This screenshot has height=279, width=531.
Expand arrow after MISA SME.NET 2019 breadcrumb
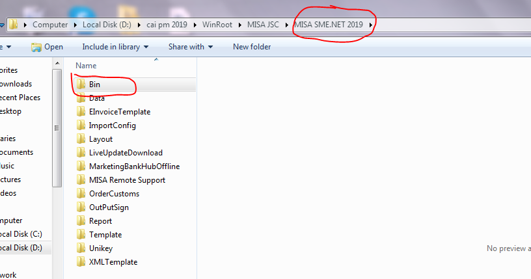(371, 25)
